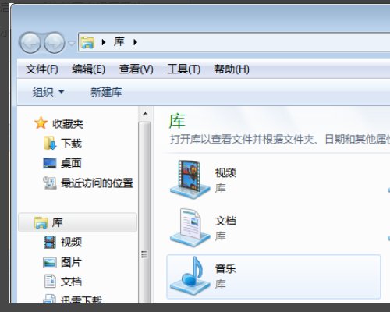Click the 文档 icon in navigation pane

click(x=50, y=282)
